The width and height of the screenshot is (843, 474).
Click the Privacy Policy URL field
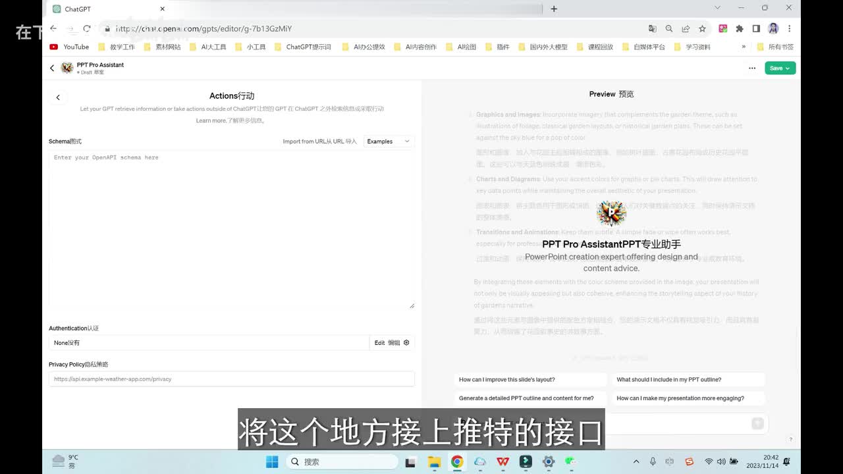click(231, 379)
